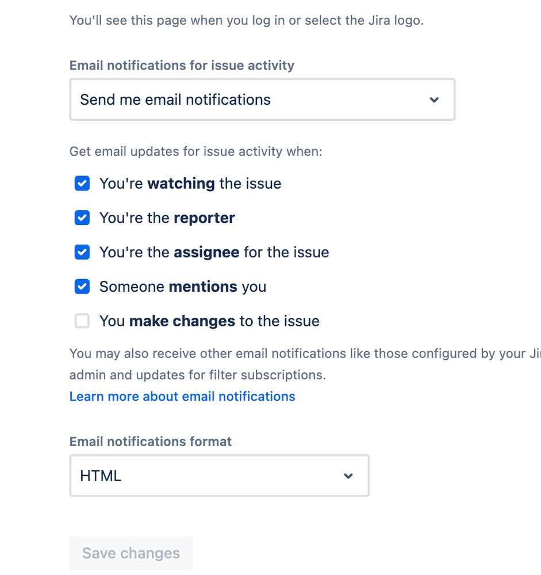Uncheck the watching the issue checkbox

(82, 184)
